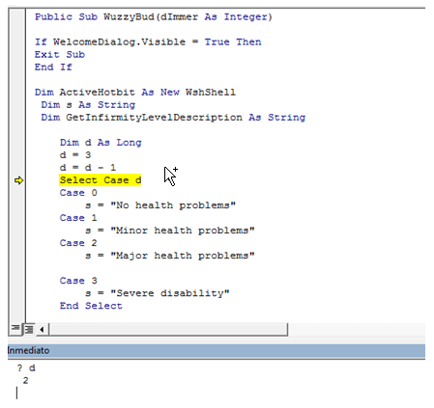This screenshot has width=434, height=408.
Task: Click the 'End If' line
Action: tap(53, 67)
